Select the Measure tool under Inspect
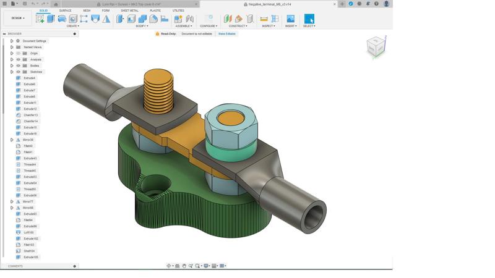 pos(264,19)
